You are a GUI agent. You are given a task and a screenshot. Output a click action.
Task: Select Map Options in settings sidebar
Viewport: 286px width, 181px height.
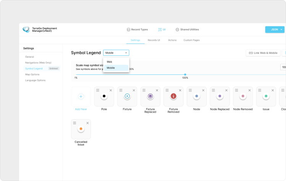[x=32, y=74]
